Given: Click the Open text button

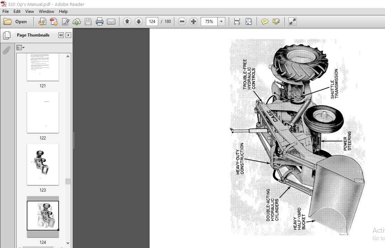Looking at the screenshot, I should pos(21,22).
